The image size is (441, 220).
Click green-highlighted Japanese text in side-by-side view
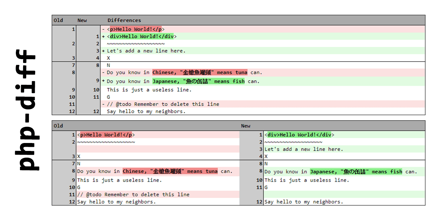click(x=356, y=172)
